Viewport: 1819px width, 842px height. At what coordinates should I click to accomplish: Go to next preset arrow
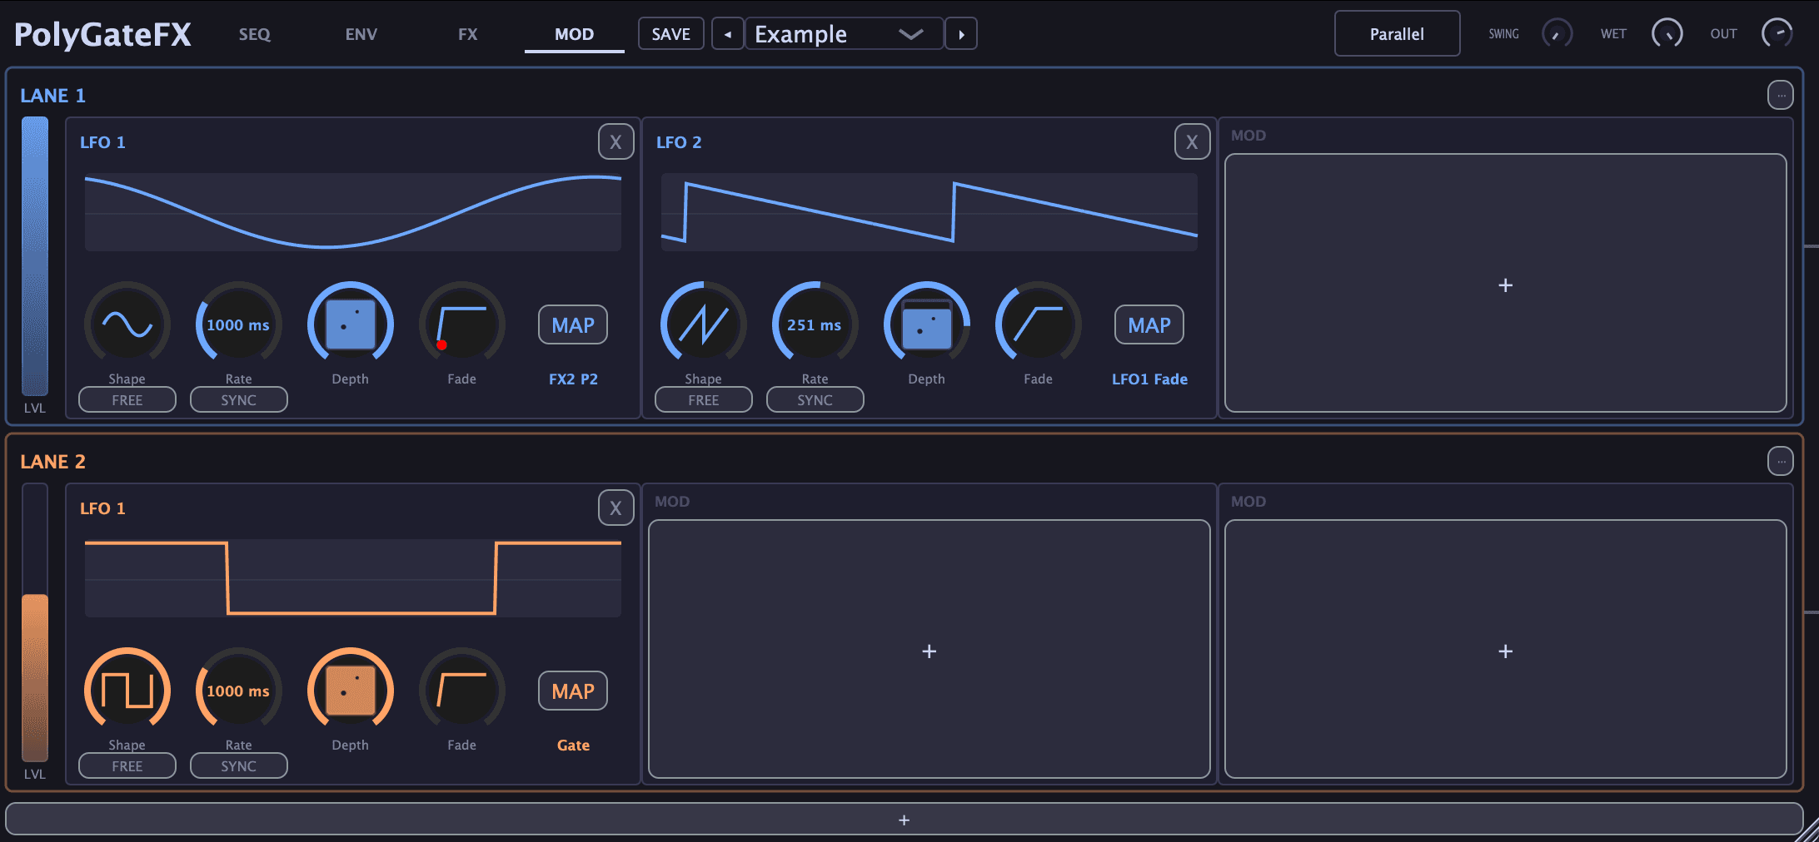pyautogui.click(x=961, y=34)
